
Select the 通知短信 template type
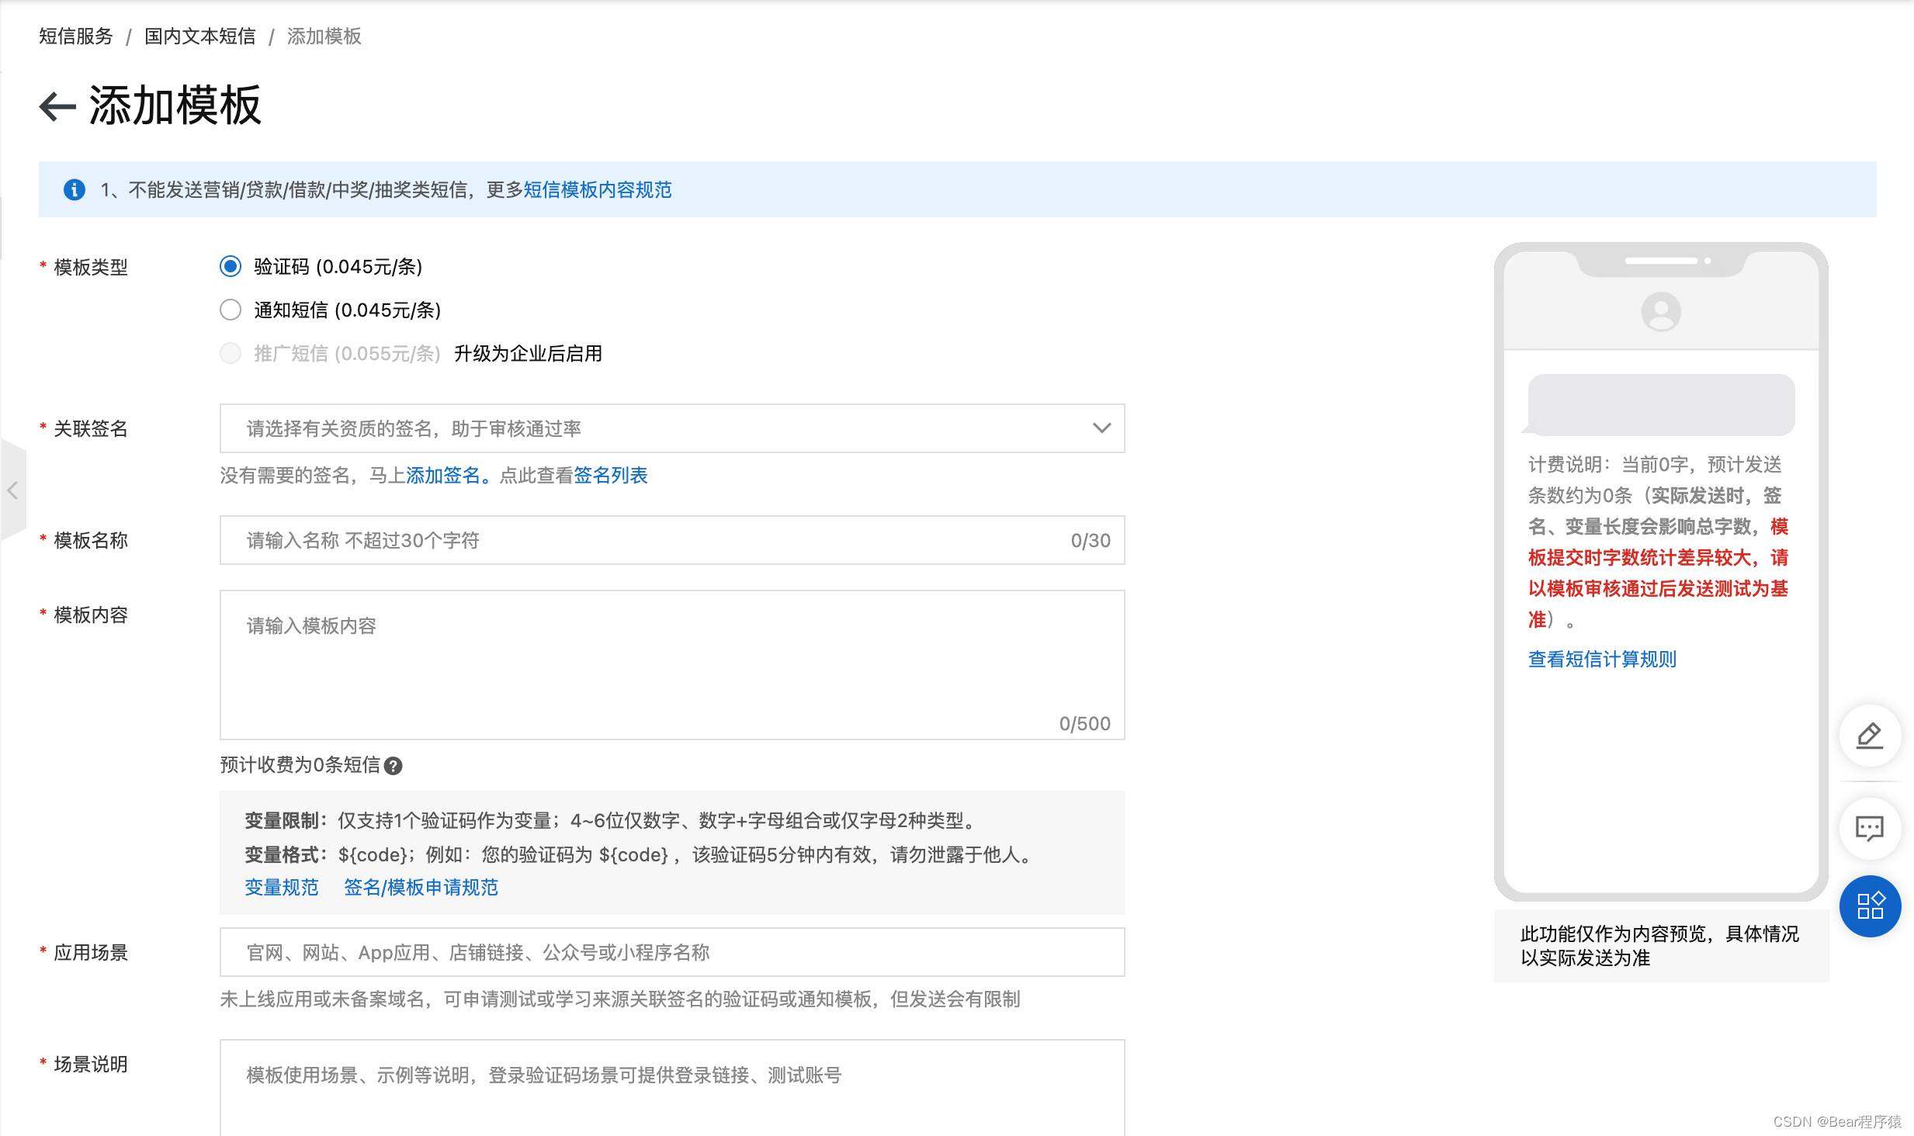pos(230,310)
